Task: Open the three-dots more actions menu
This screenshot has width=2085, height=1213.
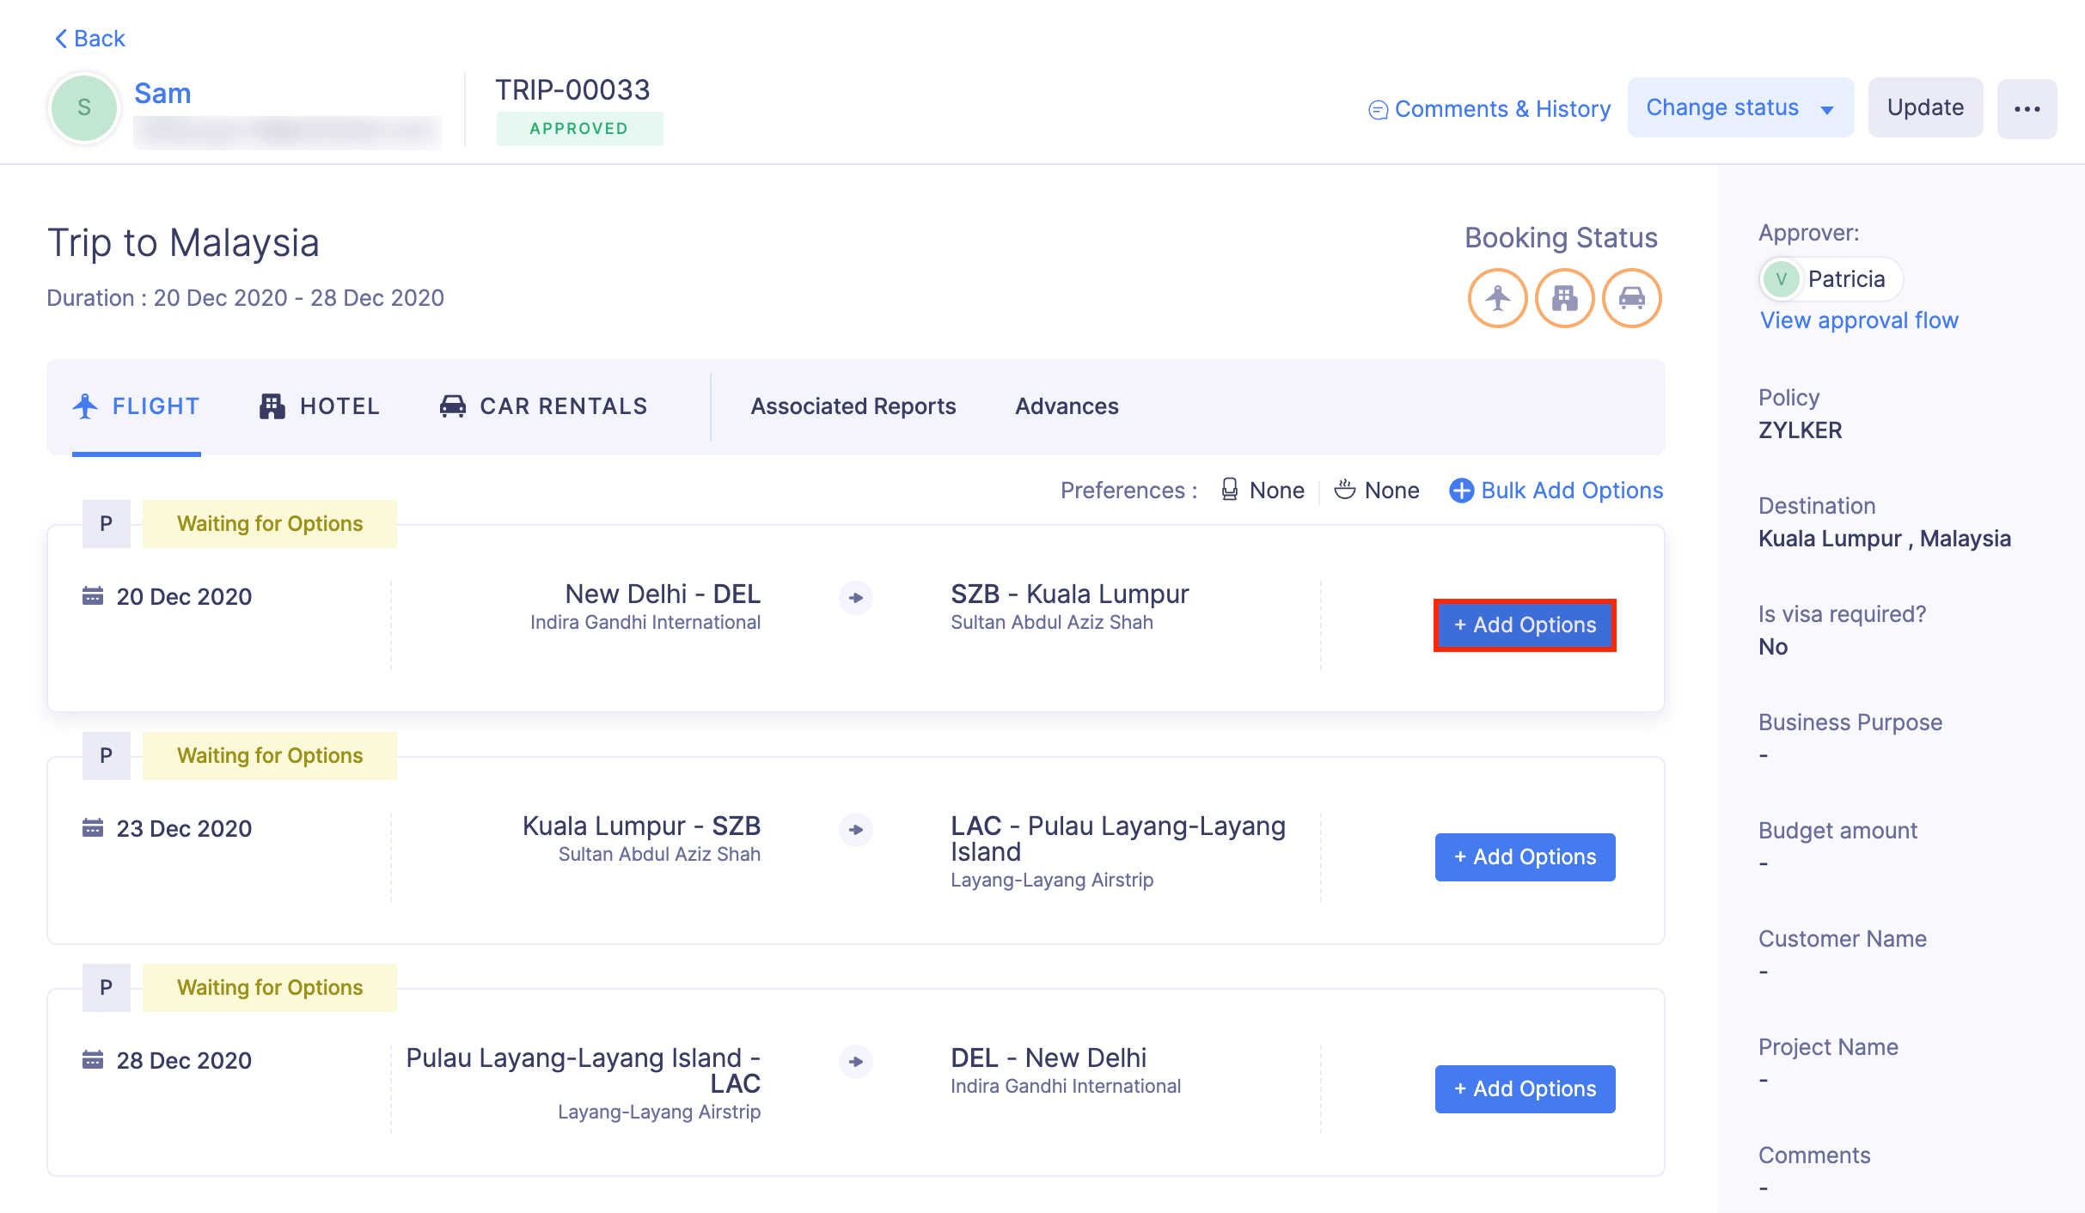Action: tap(2027, 109)
